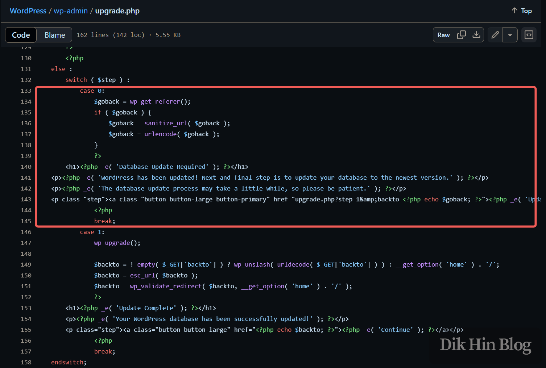Screen dimensions: 546x368
Task: Open the symbols panel icon
Action: pyautogui.click(x=529, y=35)
